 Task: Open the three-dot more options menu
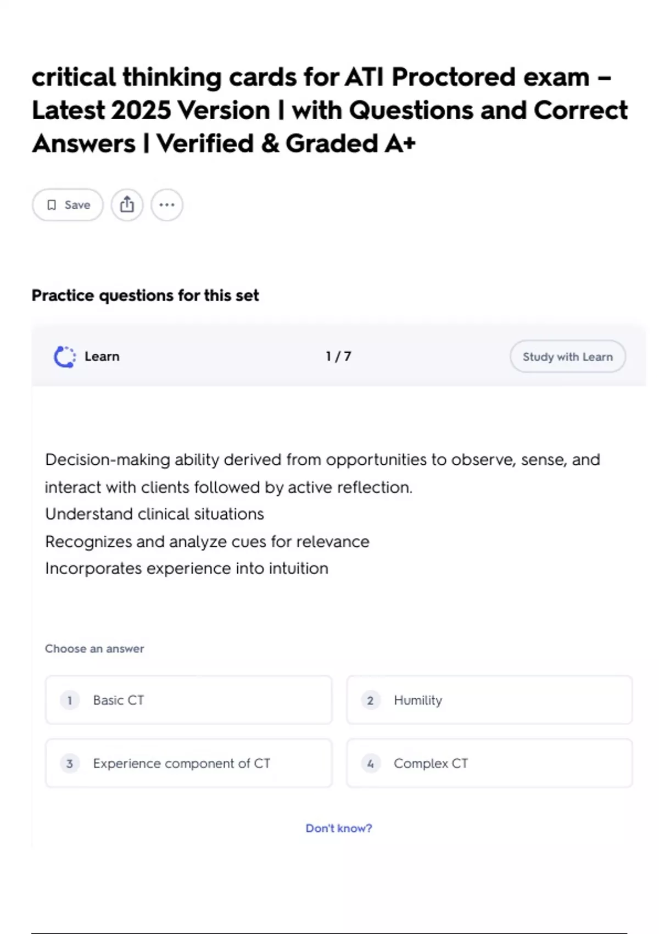(167, 205)
